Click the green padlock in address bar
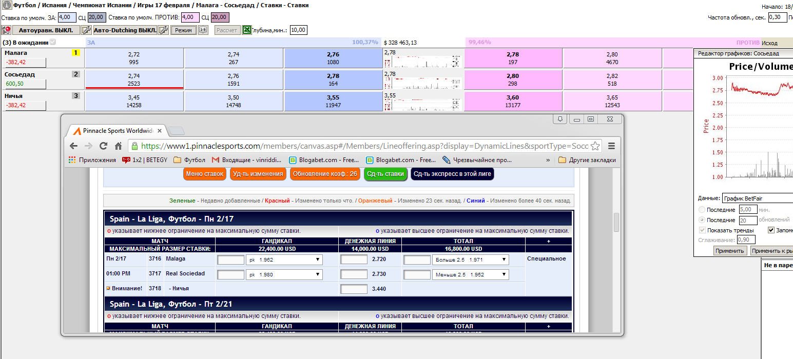Viewport: 793px width, 359px height. coord(134,146)
